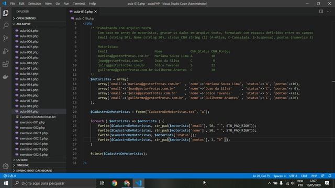Click the Windows taskbar search box

point(54,183)
